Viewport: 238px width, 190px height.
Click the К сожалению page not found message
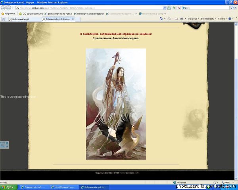(116, 34)
